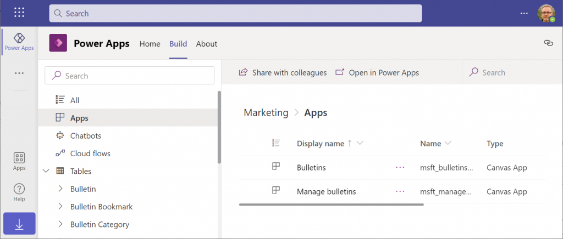The width and height of the screenshot is (563, 239).
Task: Expand the Bulletin table node
Action: (60, 189)
